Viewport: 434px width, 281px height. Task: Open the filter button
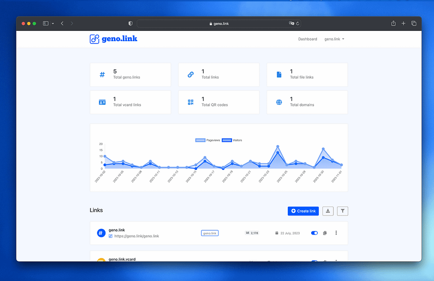click(x=343, y=211)
